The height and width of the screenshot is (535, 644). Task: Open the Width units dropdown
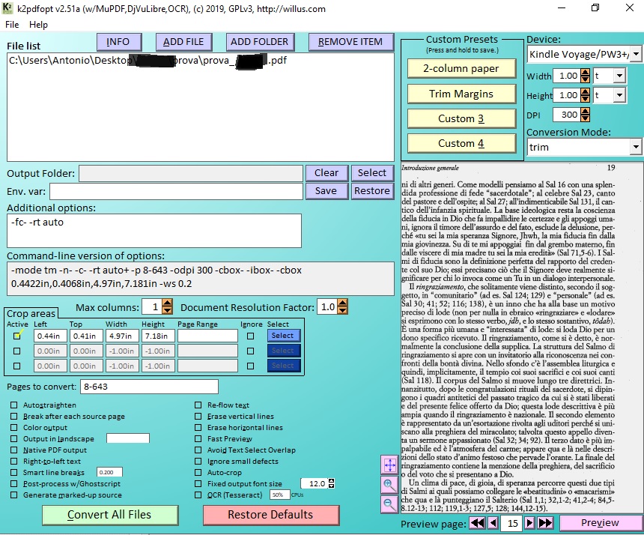point(619,76)
